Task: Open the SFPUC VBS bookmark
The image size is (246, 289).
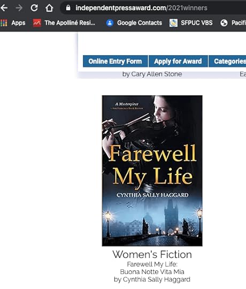Action: tap(191, 23)
